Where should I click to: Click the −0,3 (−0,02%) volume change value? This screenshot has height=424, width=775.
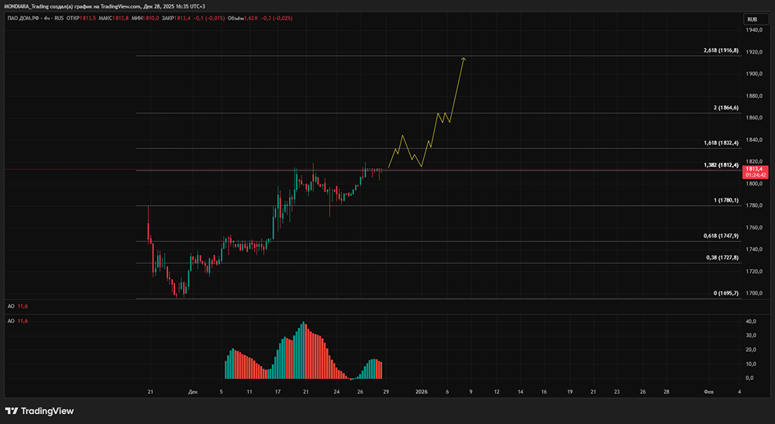click(x=277, y=19)
